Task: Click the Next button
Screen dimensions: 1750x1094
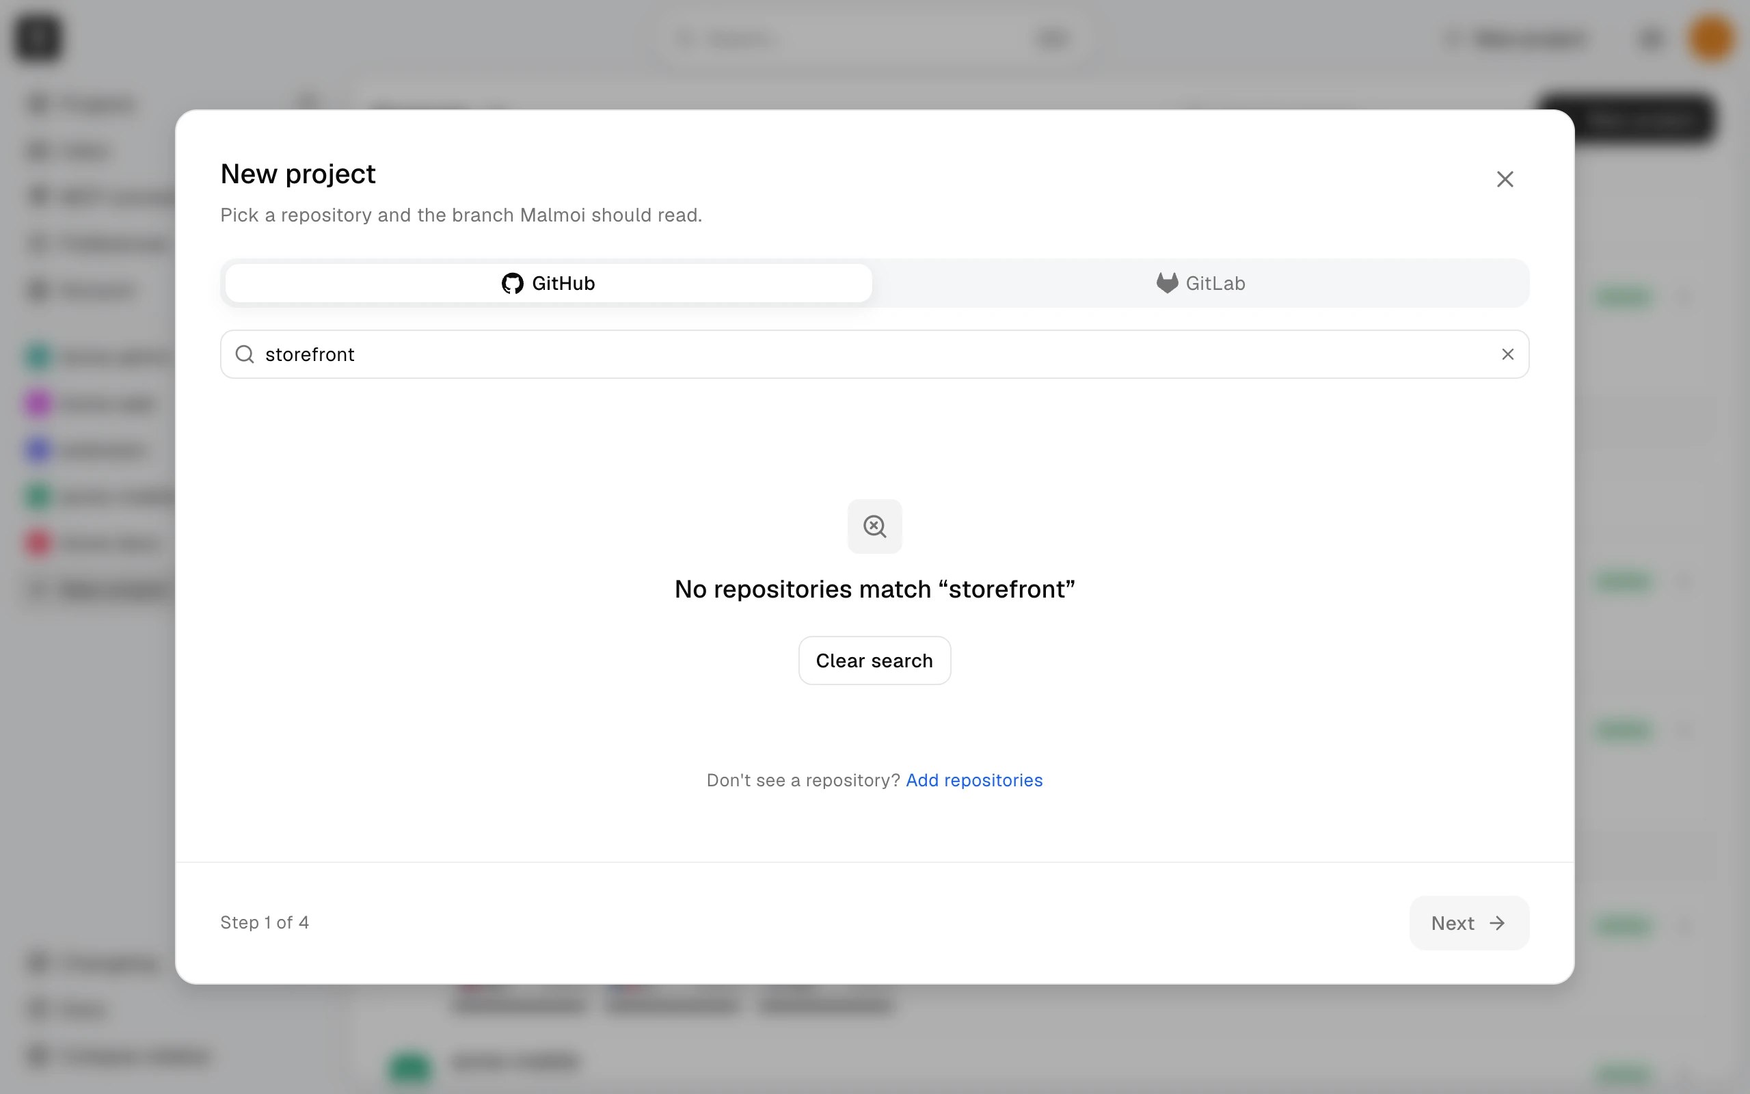Action: 1468,922
